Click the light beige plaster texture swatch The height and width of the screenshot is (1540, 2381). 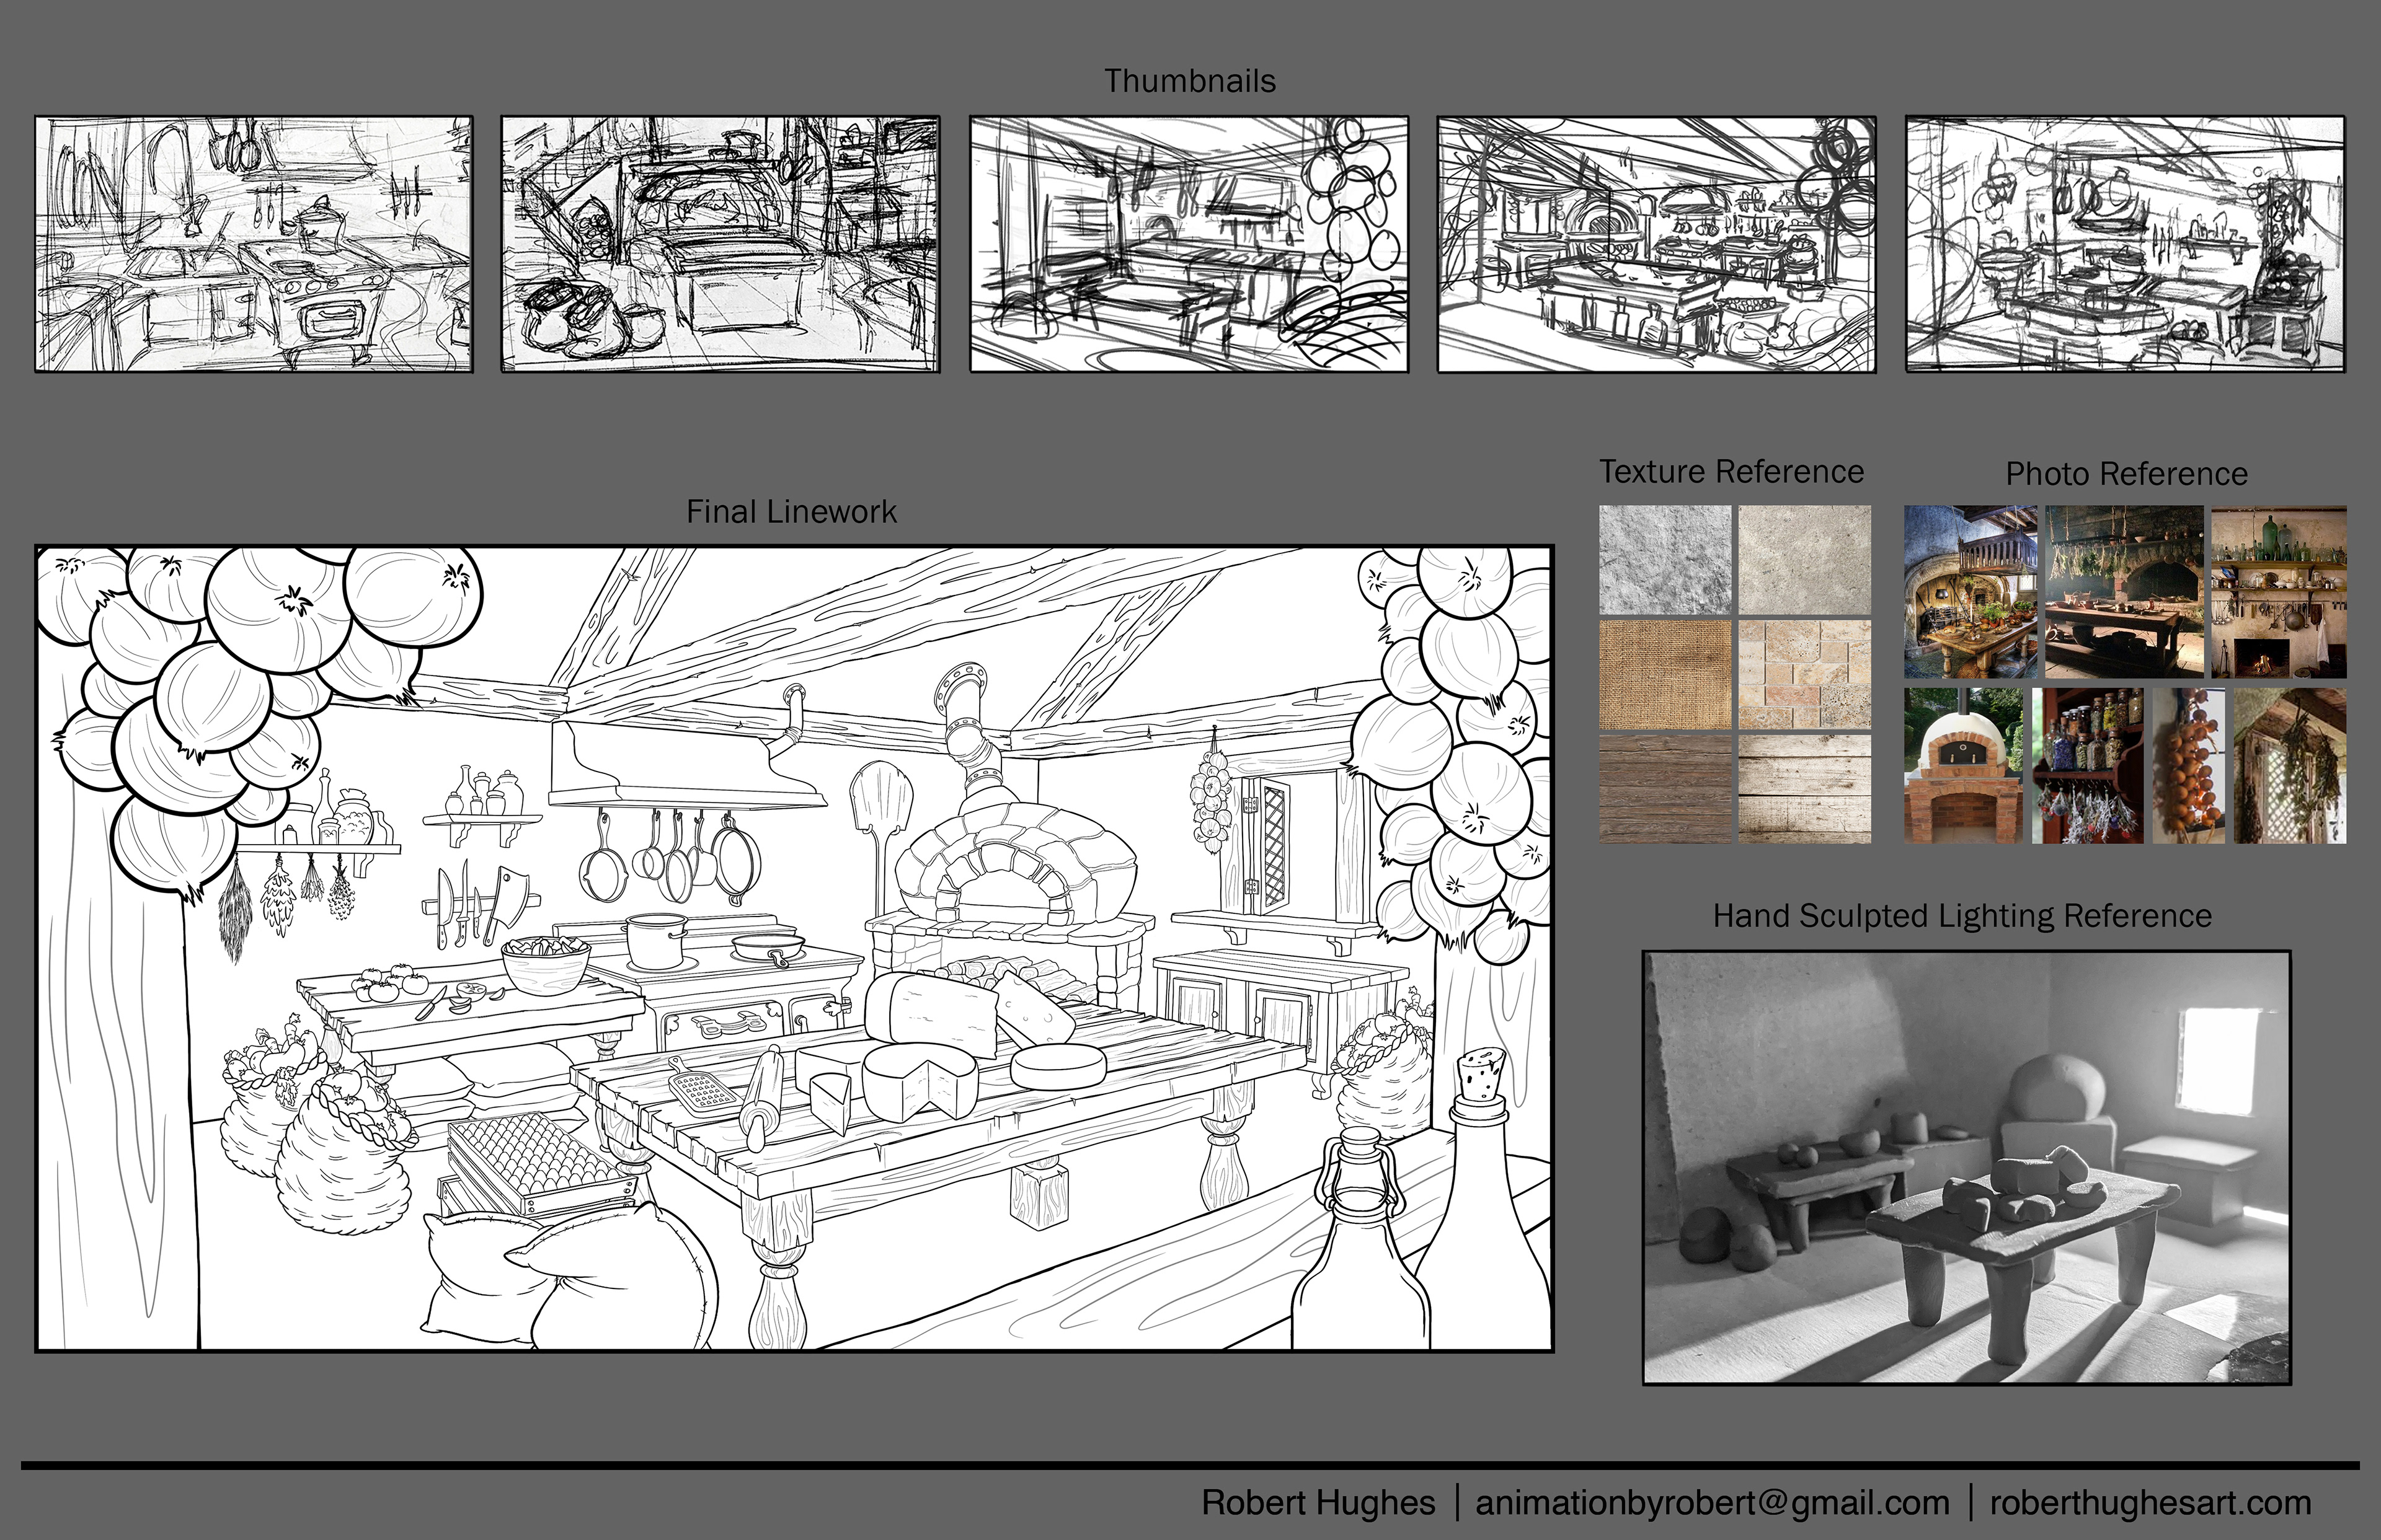click(x=1804, y=559)
